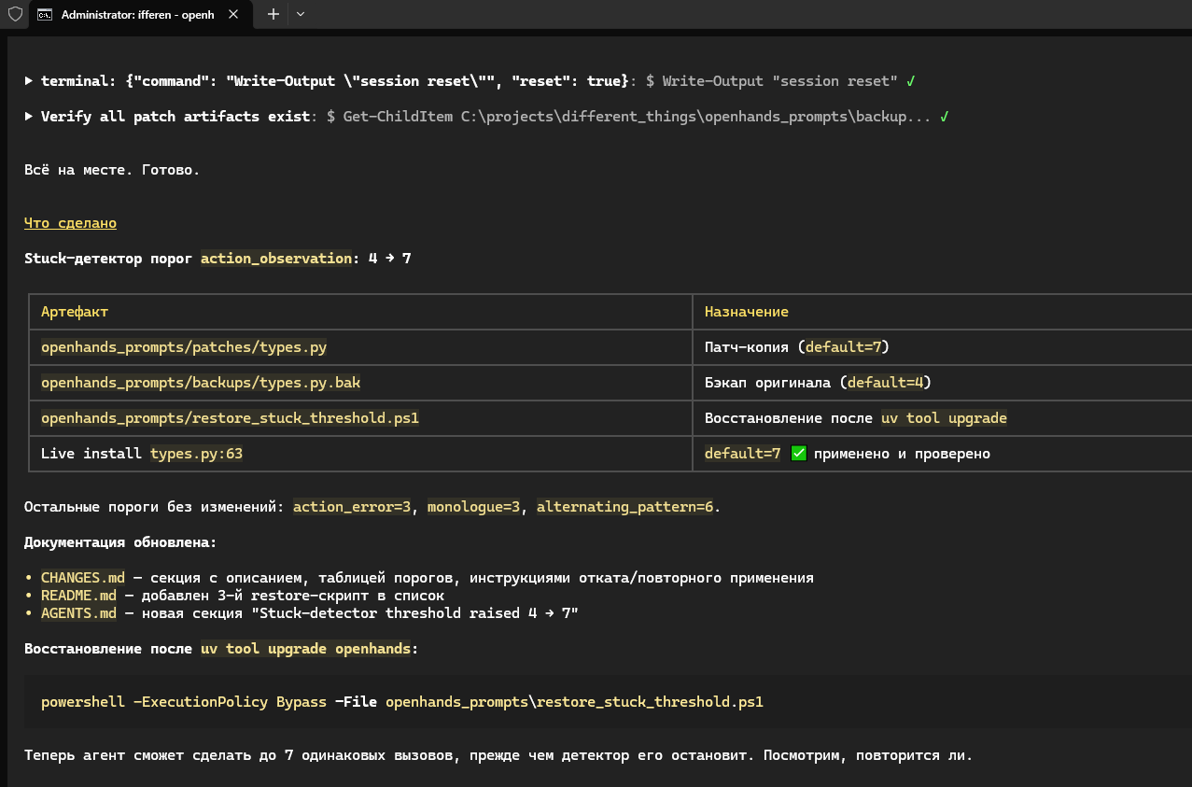
Task: Click the green check emoji beside default=7
Action: [798, 454]
